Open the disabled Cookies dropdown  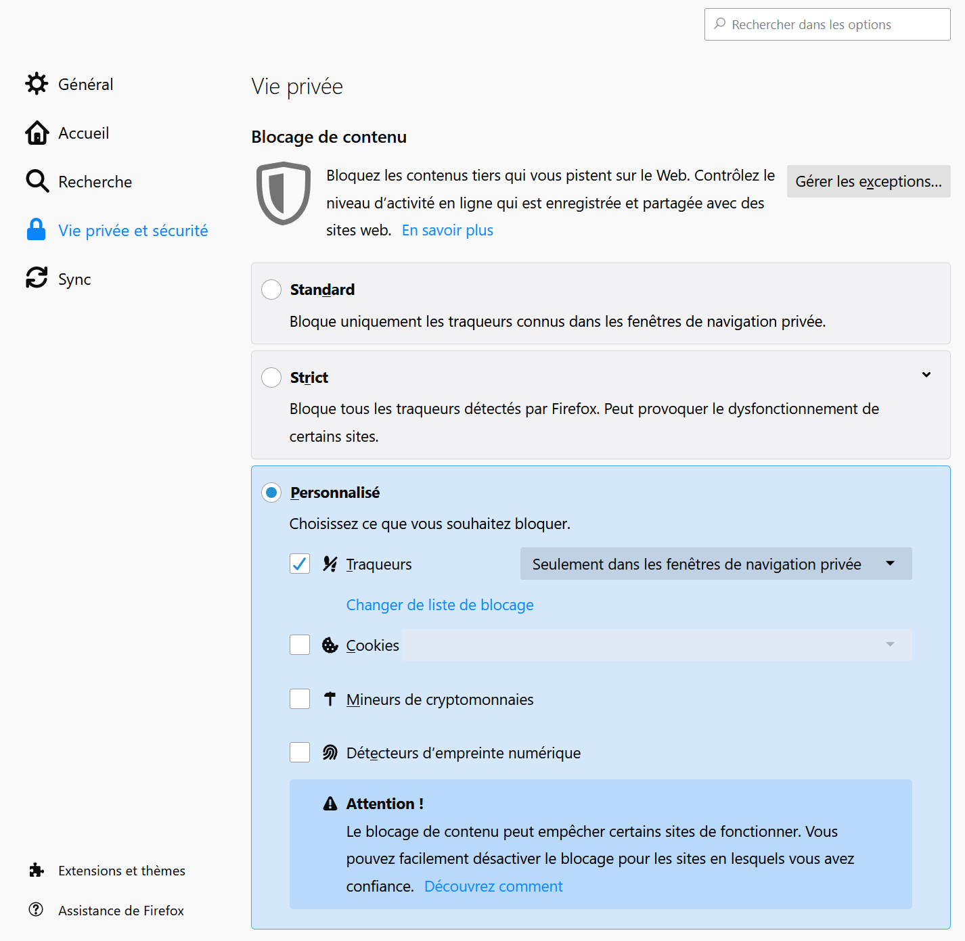[656, 645]
